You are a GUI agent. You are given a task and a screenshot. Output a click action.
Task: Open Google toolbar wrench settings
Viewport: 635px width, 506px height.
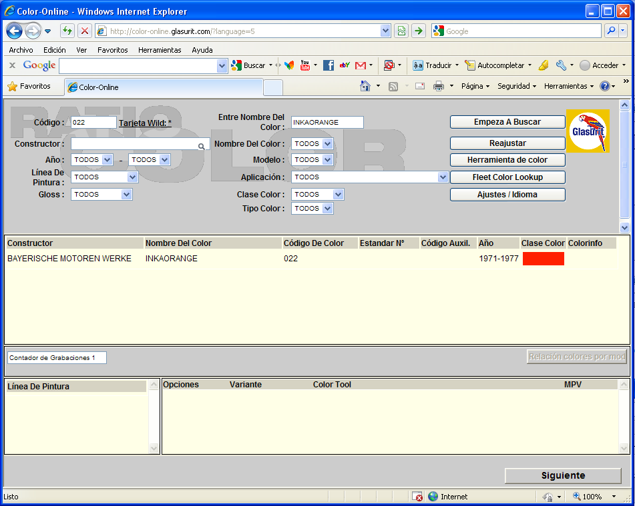561,65
